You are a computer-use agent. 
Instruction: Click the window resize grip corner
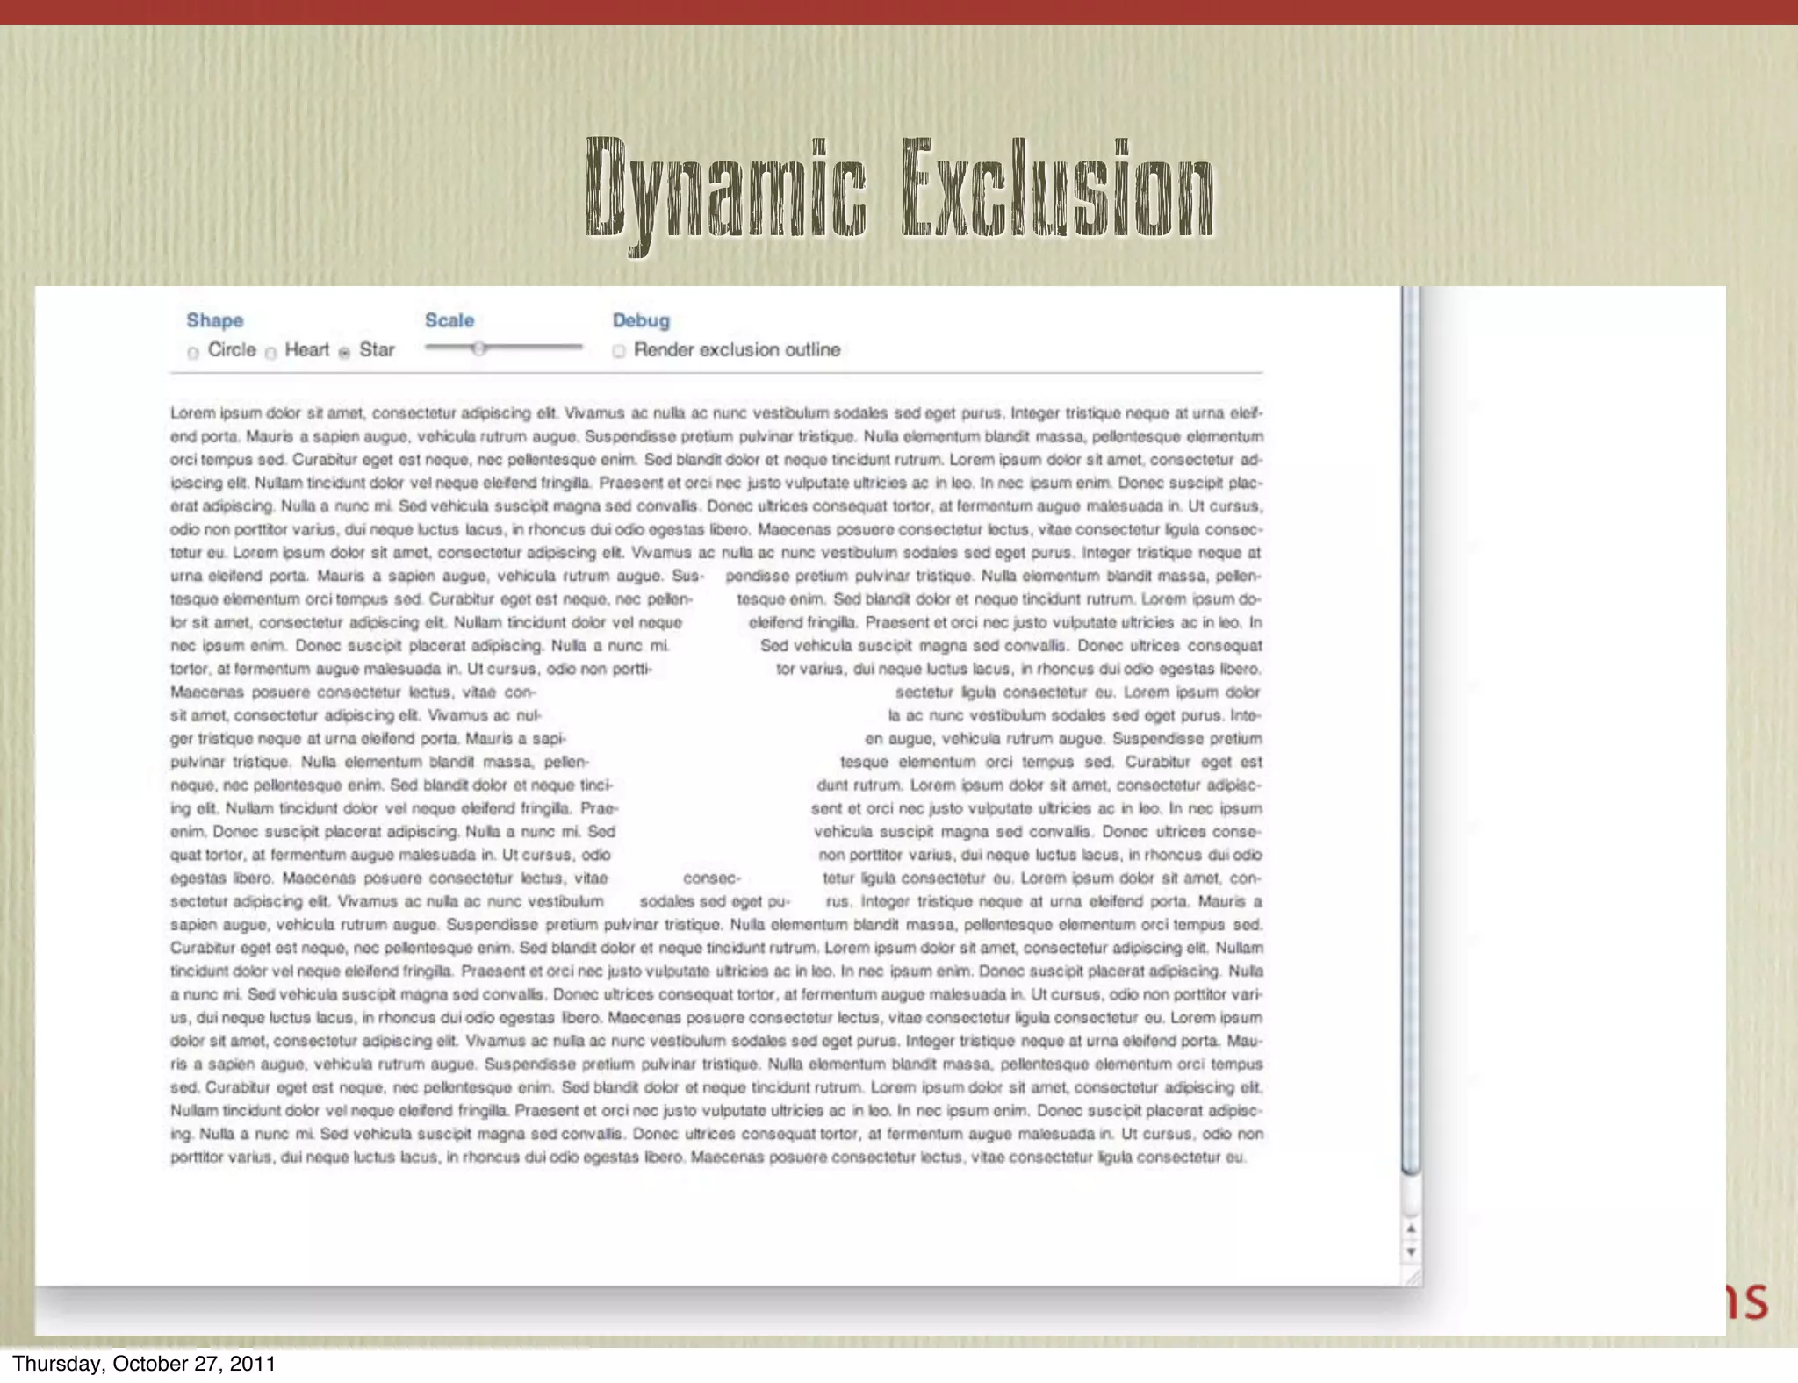pyautogui.click(x=1413, y=1279)
